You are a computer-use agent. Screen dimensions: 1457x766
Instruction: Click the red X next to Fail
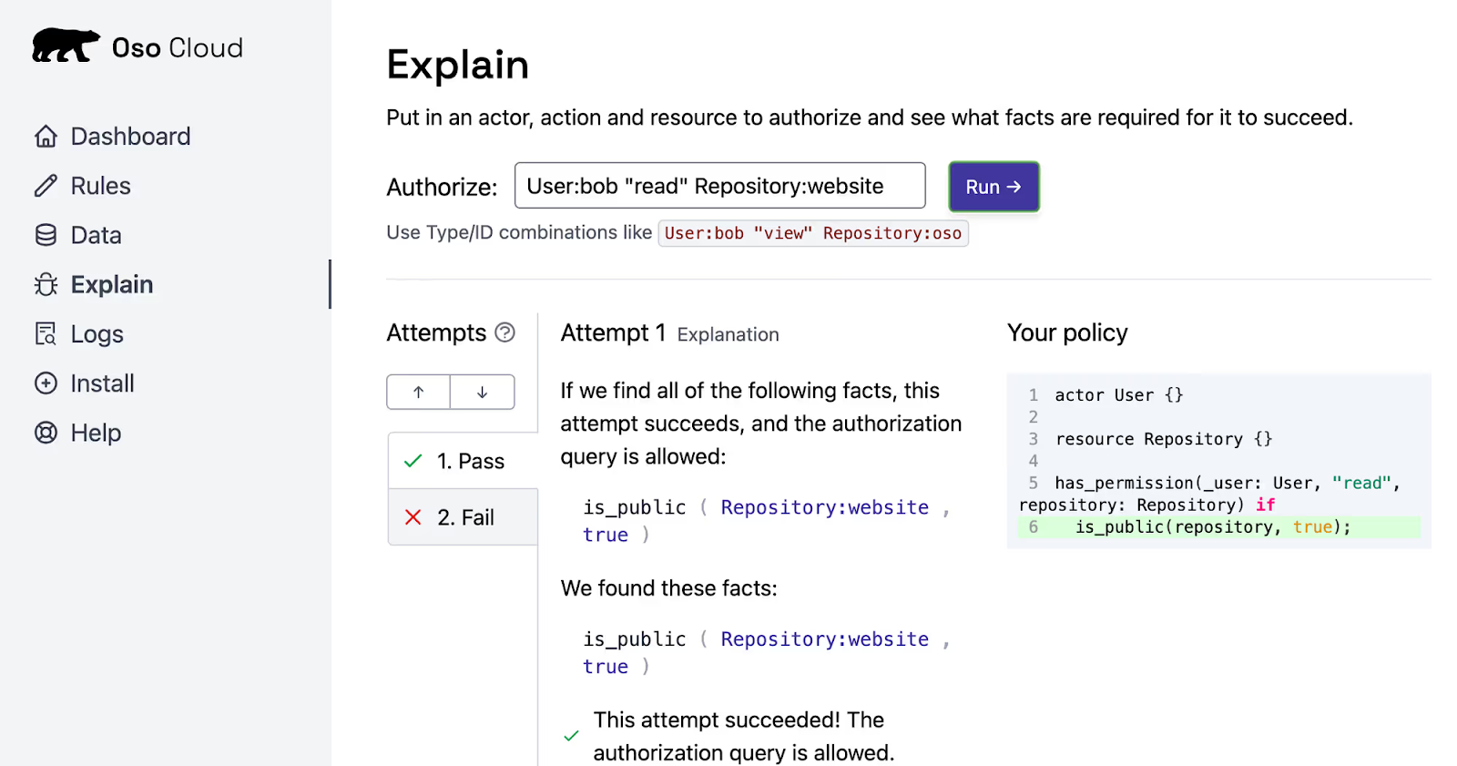coord(413,517)
